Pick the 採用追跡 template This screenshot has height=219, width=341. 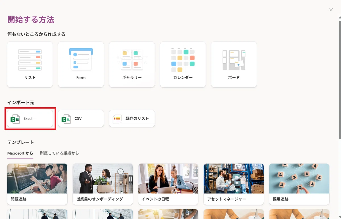299,184
